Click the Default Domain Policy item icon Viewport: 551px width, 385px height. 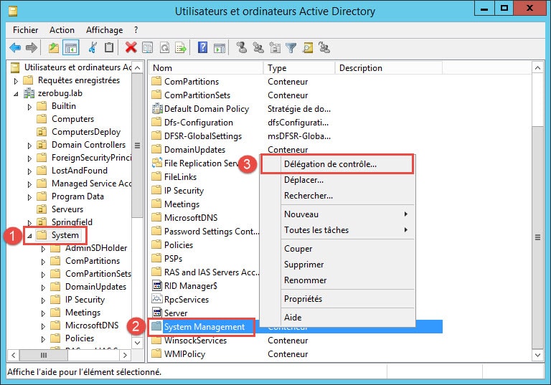(156, 108)
